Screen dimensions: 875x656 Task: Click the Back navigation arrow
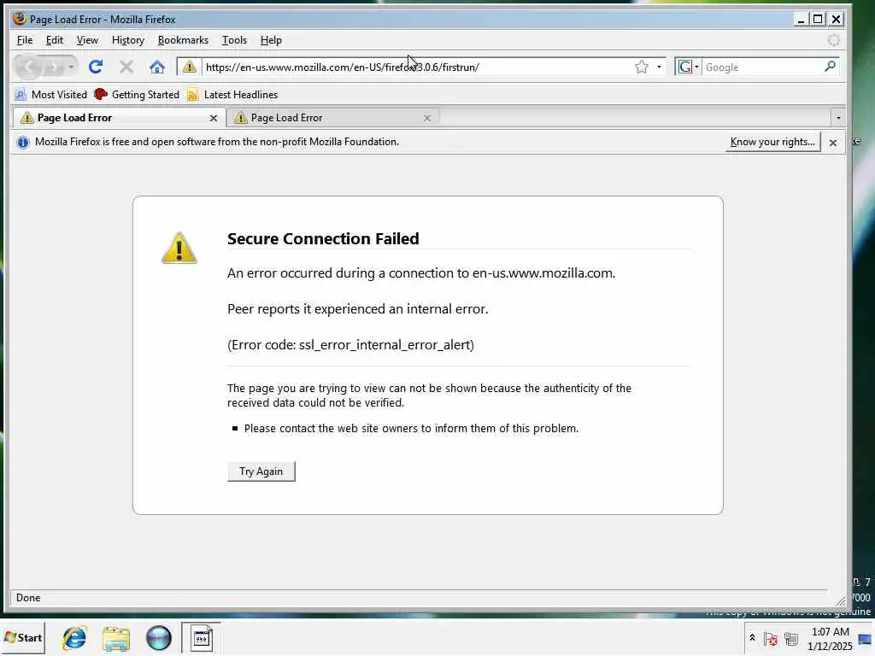tap(28, 67)
